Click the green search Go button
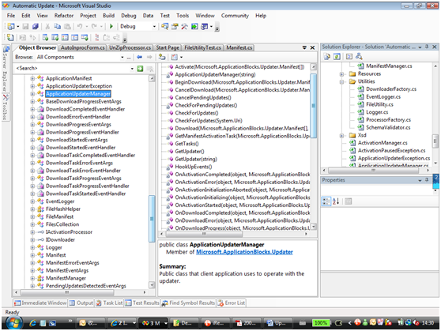This screenshot has width=441, height=331. [140, 69]
